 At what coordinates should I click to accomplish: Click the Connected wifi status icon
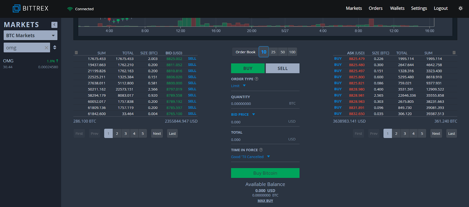click(70, 9)
